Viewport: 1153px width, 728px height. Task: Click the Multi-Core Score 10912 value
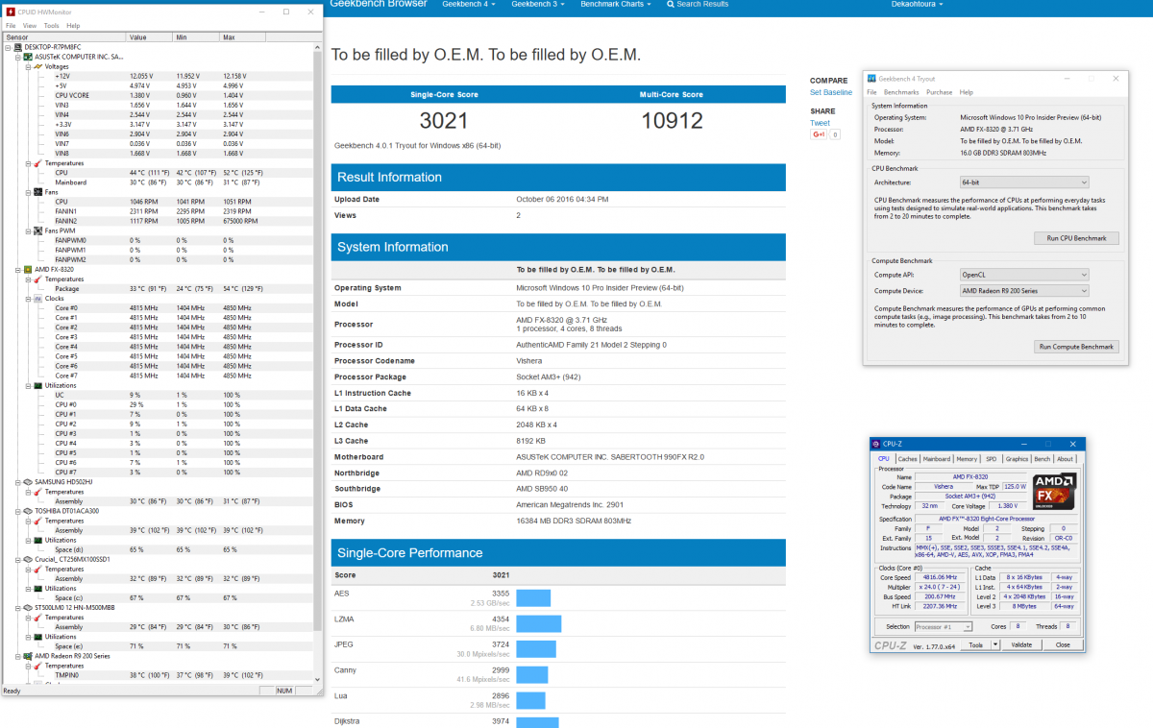tap(672, 121)
